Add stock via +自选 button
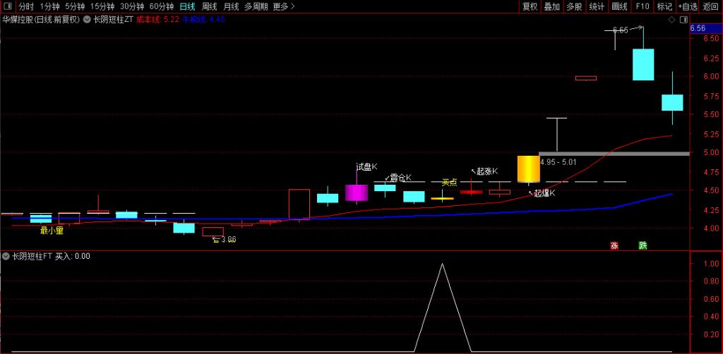 [688, 6]
